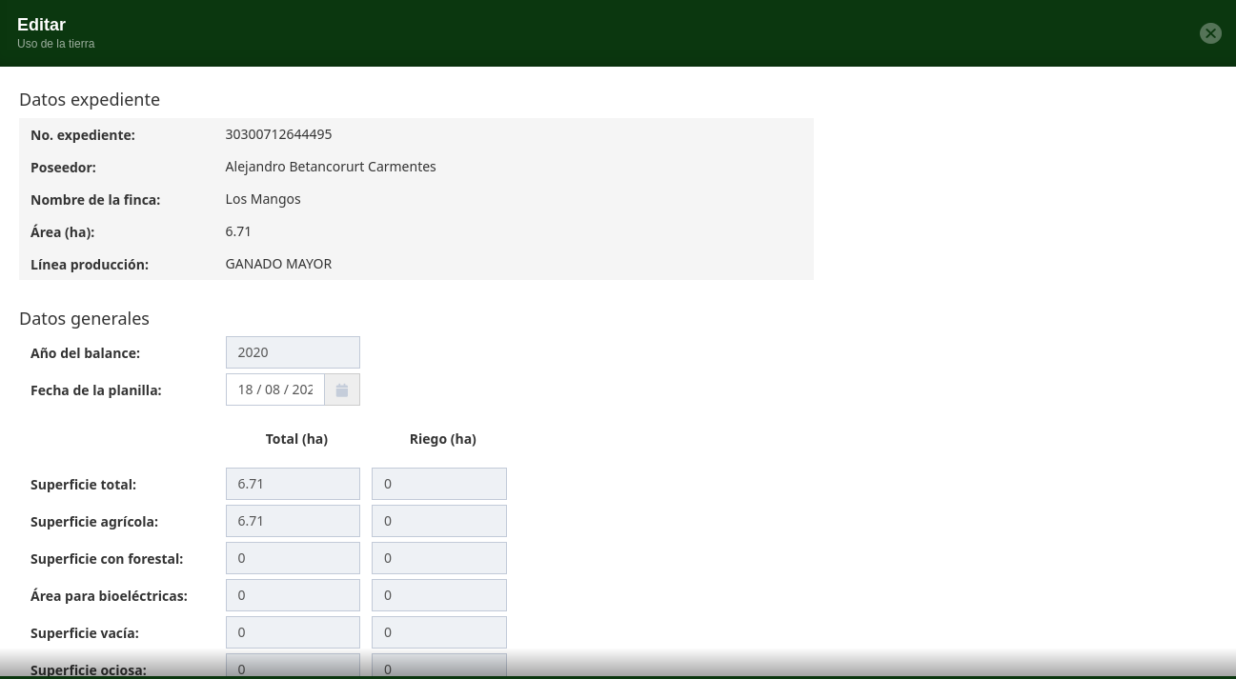Click the expediente number 30300712644495
The image size is (1236, 679).
(x=278, y=134)
